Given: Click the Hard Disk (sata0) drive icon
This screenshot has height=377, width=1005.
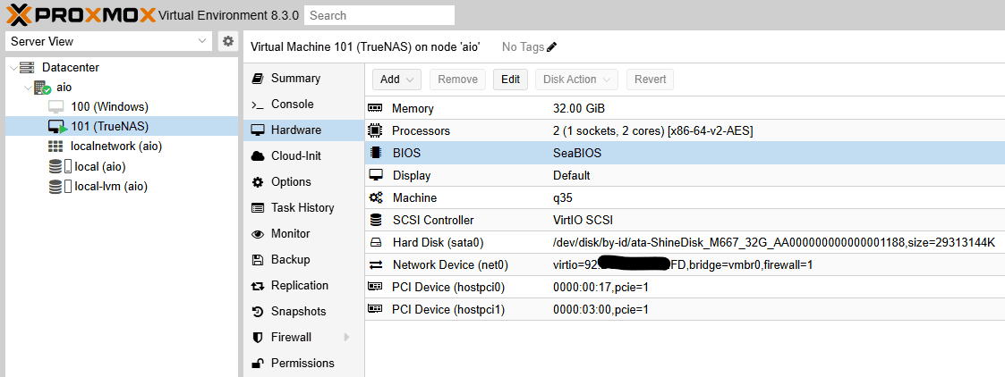Looking at the screenshot, I should pos(376,243).
